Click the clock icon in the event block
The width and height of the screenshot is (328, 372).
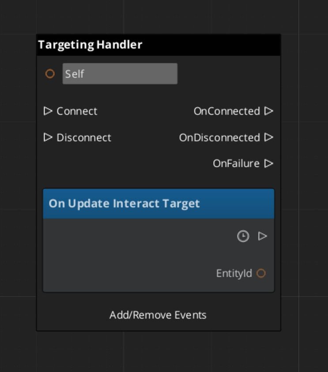(x=243, y=237)
